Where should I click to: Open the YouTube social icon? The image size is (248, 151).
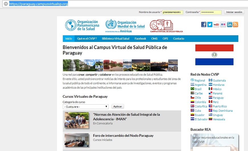pos(216,25)
